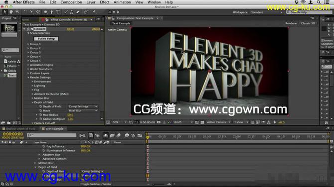Select the Hand tool
This screenshot has height=187, width=334.
coord(11,12)
